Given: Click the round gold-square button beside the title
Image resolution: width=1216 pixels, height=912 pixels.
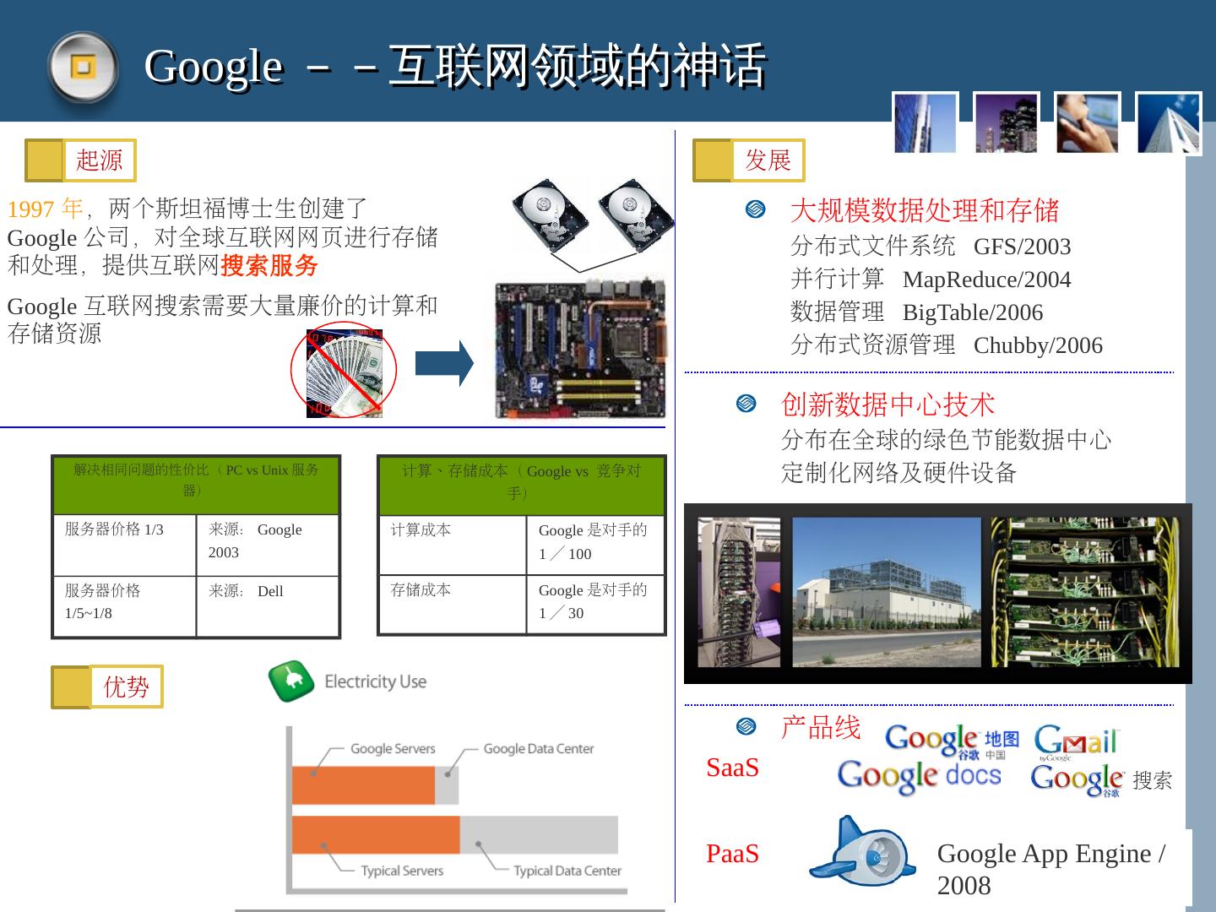Looking at the screenshot, I should [82, 67].
